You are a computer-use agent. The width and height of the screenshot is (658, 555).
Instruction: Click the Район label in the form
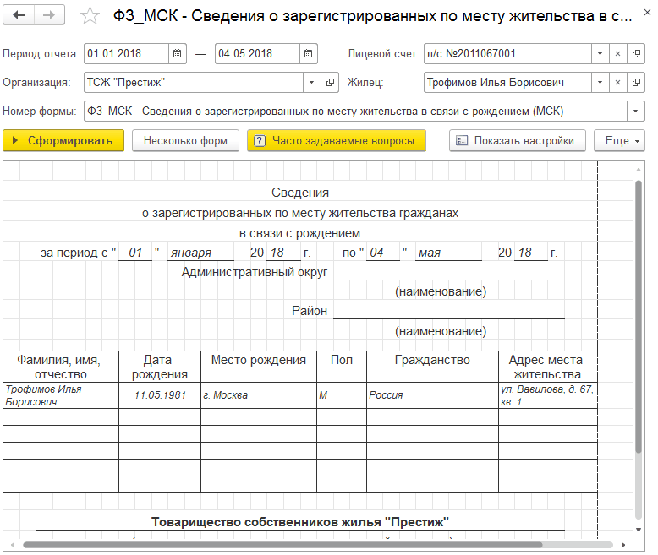[x=310, y=311]
